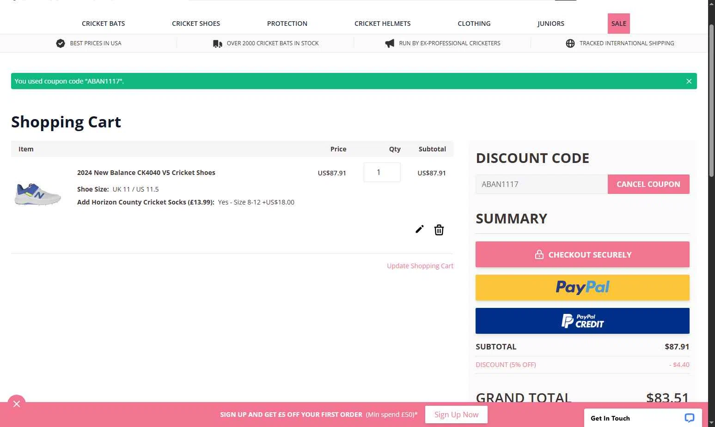The image size is (715, 427).
Task: Open the 2024 New Balance CK4040 V5 product link
Action: point(146,173)
